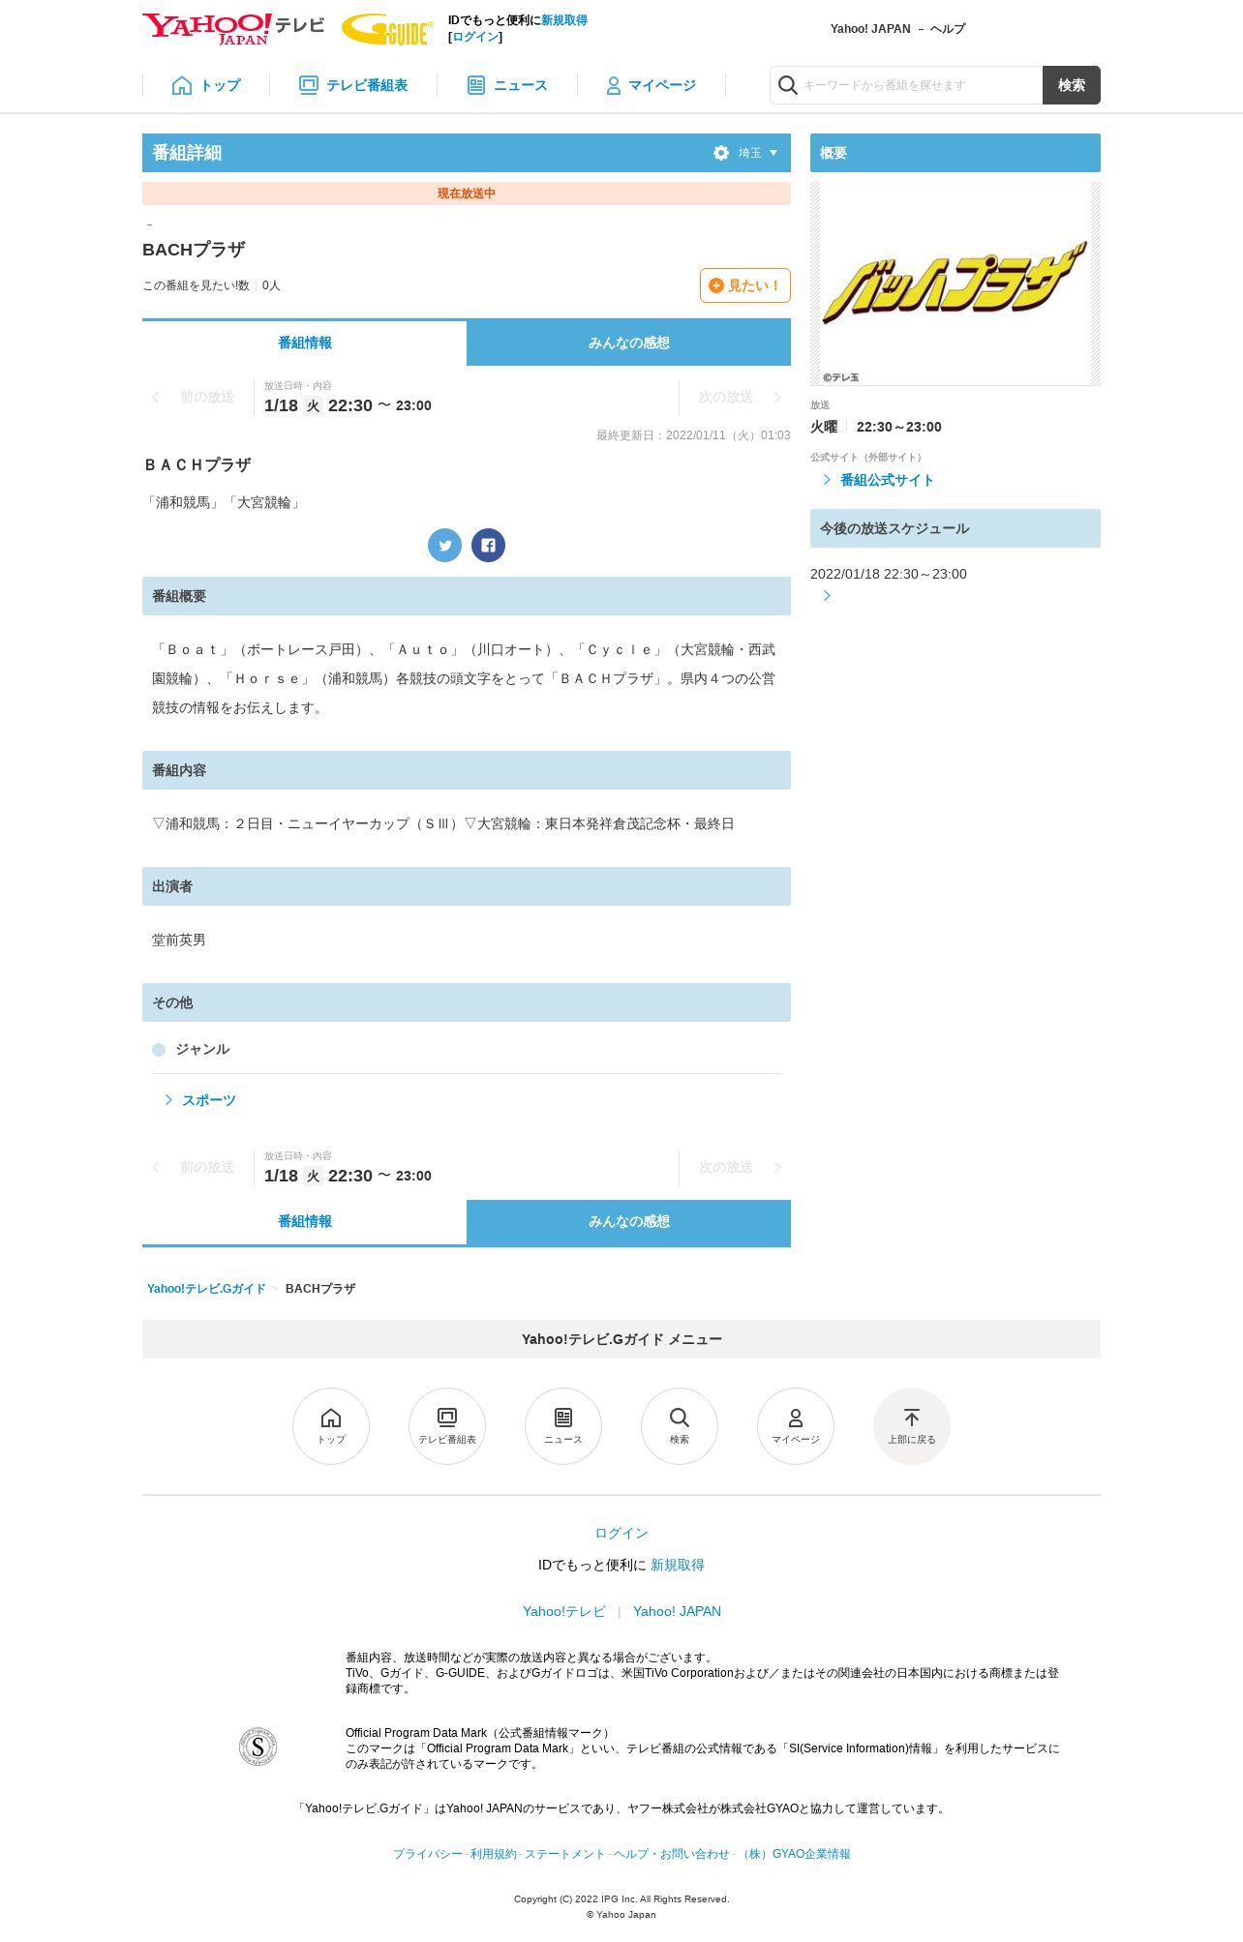Open マイページ in top navigation
The width and height of the screenshot is (1243, 1942).
point(651,85)
